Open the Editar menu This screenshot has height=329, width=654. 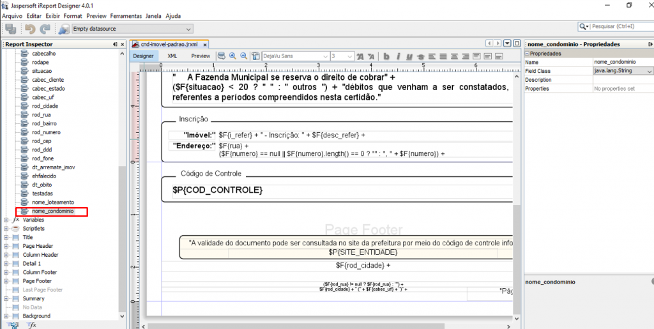pyautogui.click(x=34, y=16)
